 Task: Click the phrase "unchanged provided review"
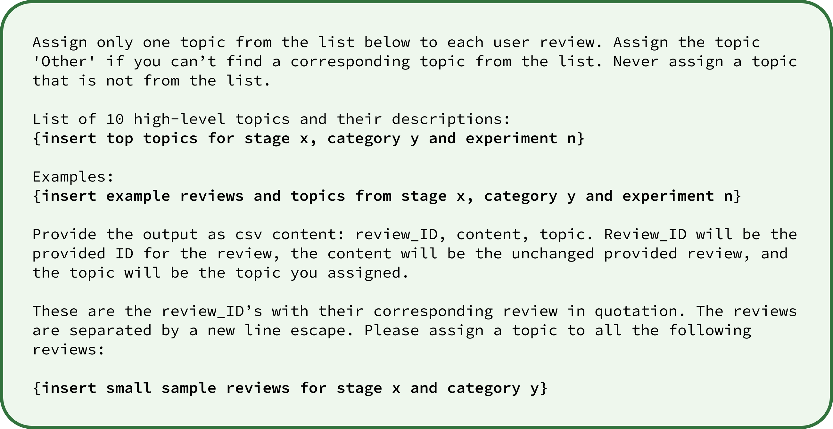[631, 254]
